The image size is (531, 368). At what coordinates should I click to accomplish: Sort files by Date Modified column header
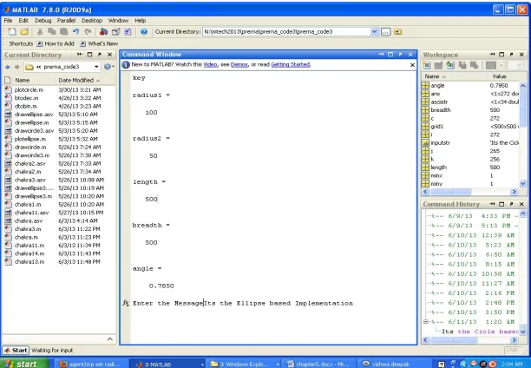click(79, 81)
